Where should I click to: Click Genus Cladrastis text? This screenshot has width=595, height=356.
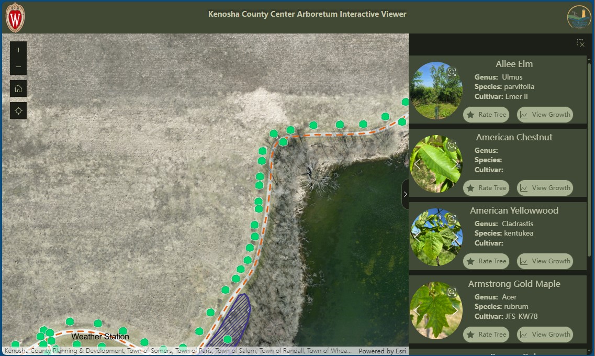(504, 224)
